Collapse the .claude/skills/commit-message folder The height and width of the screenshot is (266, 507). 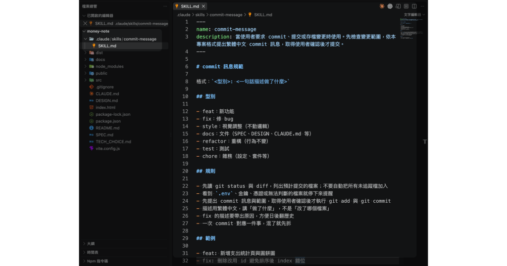click(86, 39)
